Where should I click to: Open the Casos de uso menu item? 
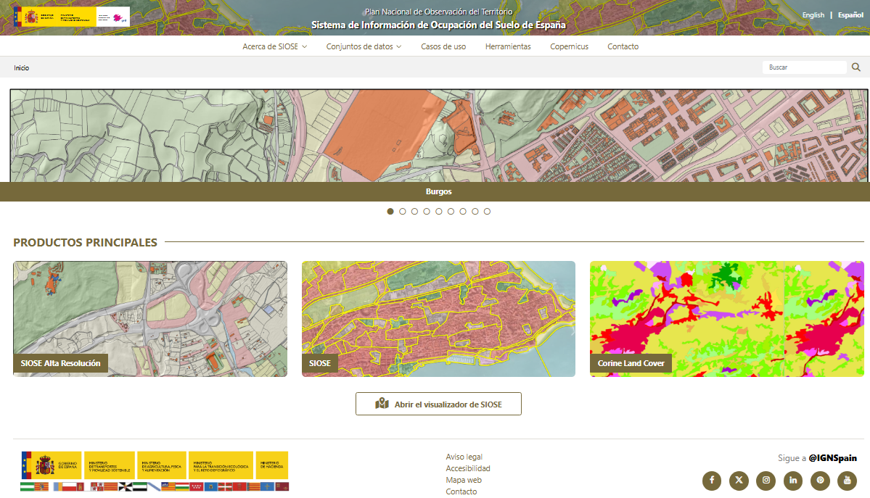coord(443,46)
